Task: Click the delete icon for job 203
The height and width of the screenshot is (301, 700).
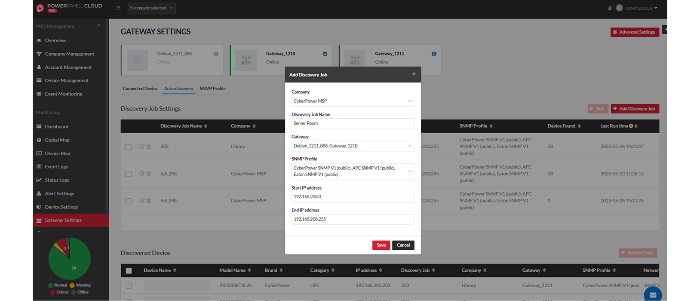Action: click(x=148, y=147)
